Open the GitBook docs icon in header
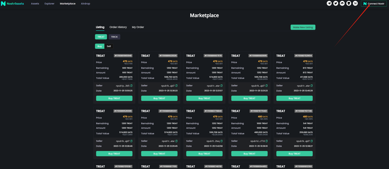This screenshot has width=389, height=169. 342,3
